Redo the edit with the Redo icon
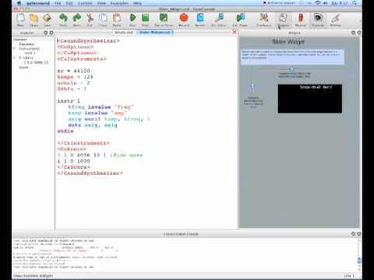 point(77,20)
